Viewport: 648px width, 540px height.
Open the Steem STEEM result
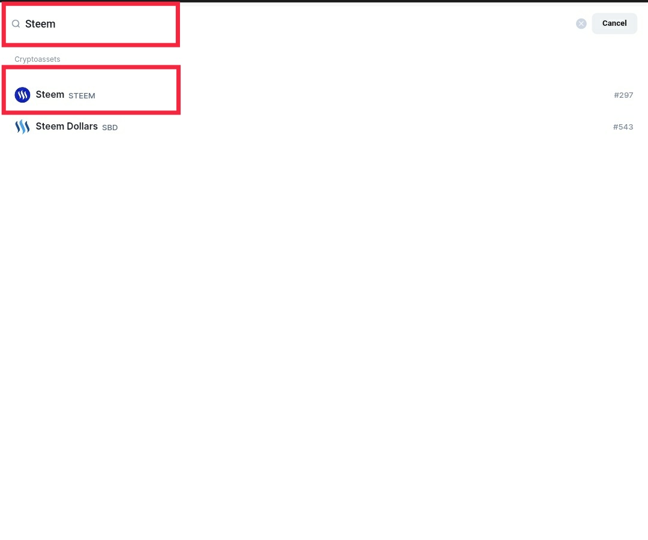[x=323, y=95]
